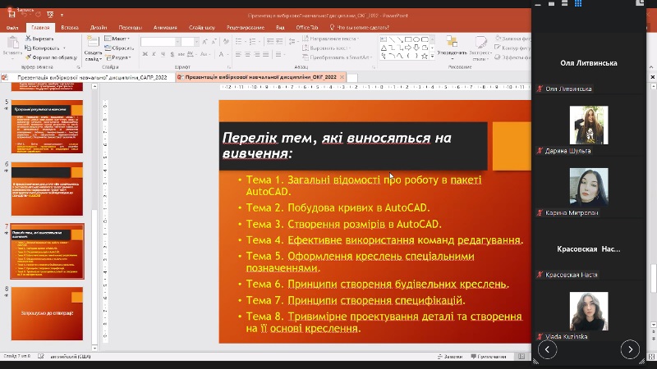Select slide 5 thumbnail in slide panel
Image resolution: width=657 pixels, height=369 pixels.
coord(47,127)
